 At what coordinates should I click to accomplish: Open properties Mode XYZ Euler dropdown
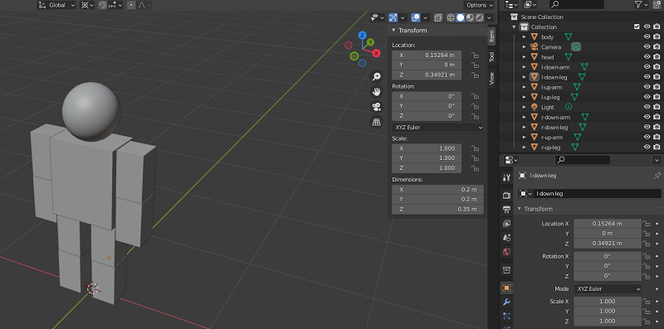(608, 289)
